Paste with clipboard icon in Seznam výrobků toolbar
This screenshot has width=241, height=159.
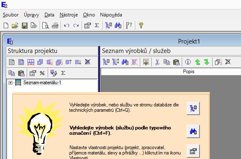click(176, 62)
